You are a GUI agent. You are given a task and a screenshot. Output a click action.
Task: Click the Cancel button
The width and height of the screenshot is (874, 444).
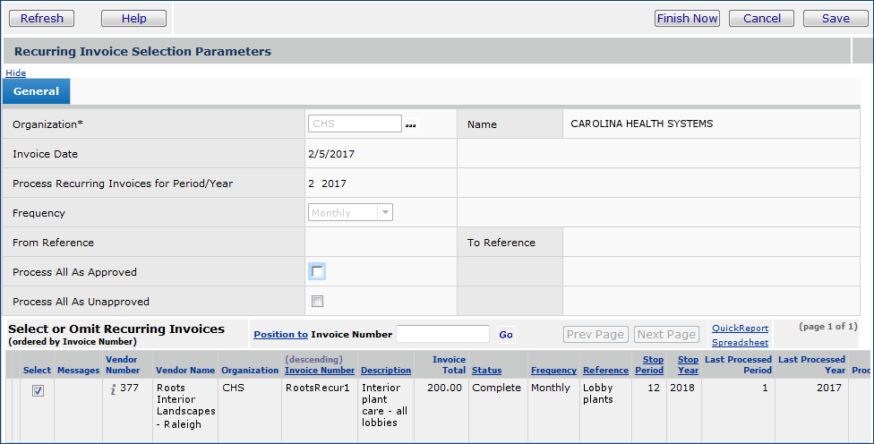(x=761, y=19)
